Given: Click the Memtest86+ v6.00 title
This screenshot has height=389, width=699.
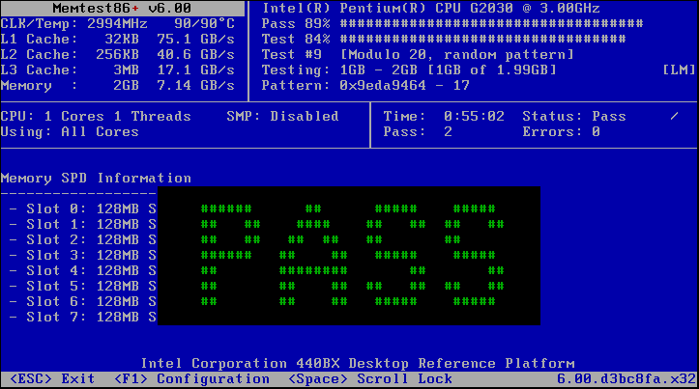Looking at the screenshot, I should tap(122, 8).
